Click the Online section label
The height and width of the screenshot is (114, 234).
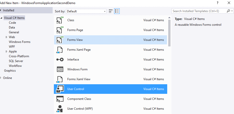tap(7, 78)
